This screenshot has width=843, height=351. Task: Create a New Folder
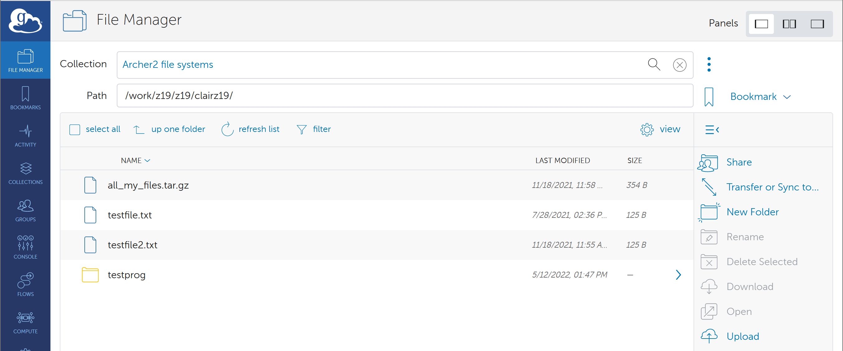[x=739, y=212]
